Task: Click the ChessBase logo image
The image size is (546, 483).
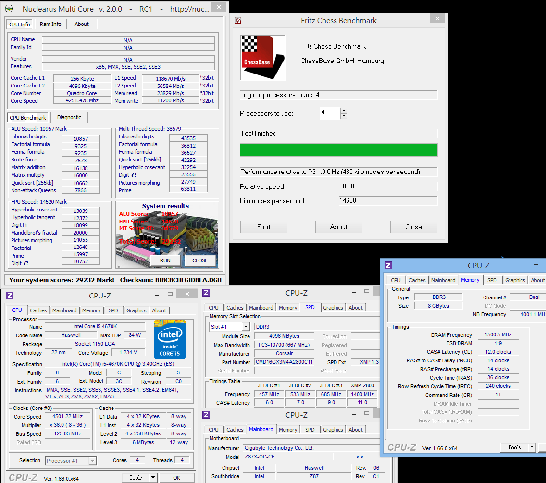Action: click(263, 58)
